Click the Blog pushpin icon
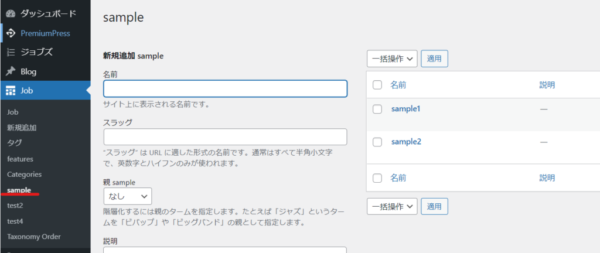Screen dimensions: 600x253 (11, 71)
